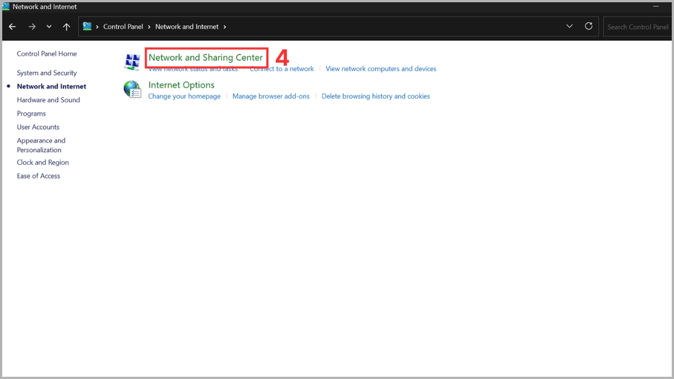Screen dimensions: 674x379
Task: Click View network status and tasks
Action: [x=193, y=69]
